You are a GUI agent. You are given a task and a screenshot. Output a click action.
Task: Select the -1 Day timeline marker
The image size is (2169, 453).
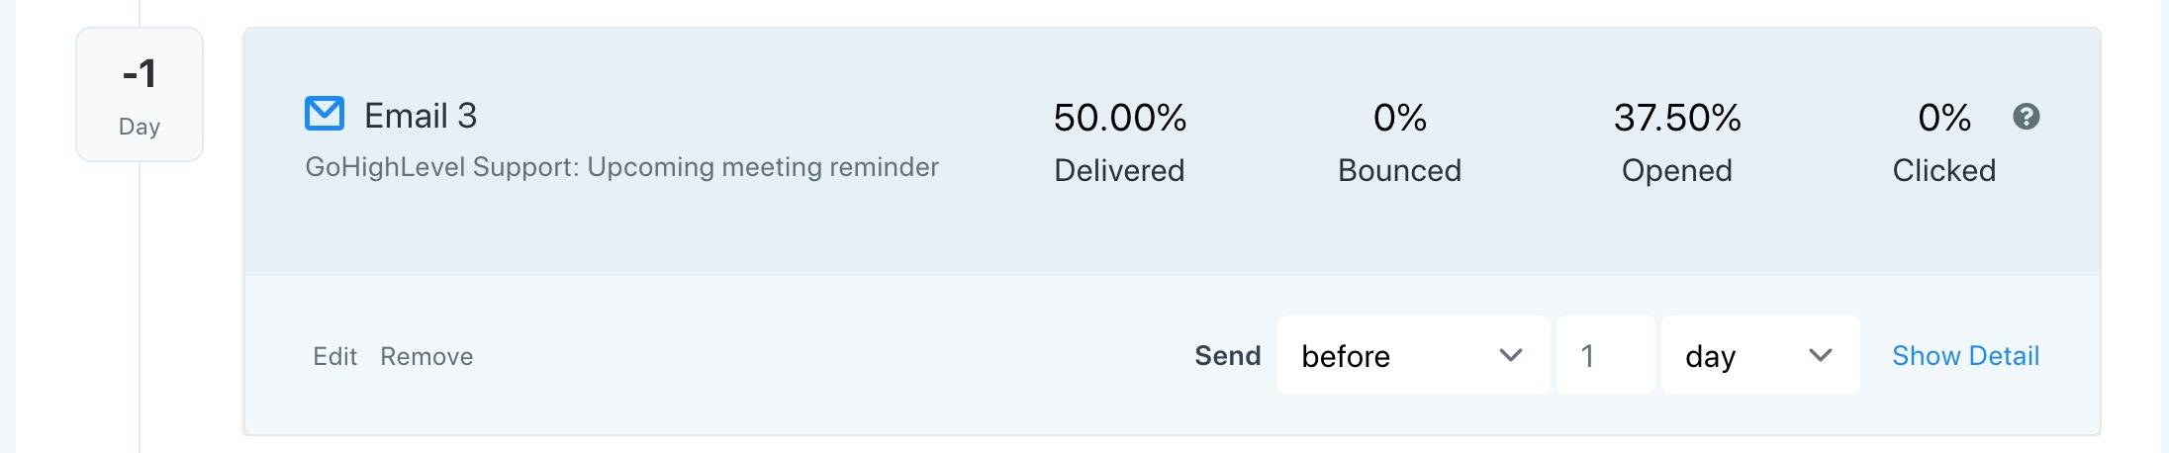[140, 95]
